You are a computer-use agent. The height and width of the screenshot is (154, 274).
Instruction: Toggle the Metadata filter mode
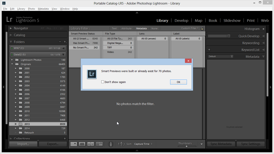141,28
